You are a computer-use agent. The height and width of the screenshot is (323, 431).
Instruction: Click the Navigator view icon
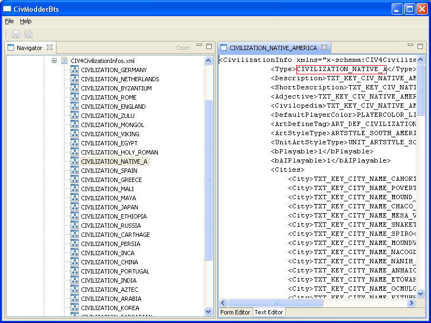(11, 47)
